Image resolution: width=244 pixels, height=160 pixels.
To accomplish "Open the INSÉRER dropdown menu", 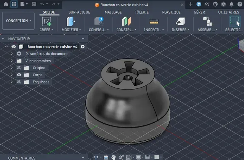I will pos(180,30).
